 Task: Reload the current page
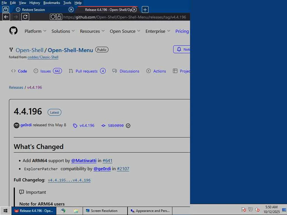(25, 17)
